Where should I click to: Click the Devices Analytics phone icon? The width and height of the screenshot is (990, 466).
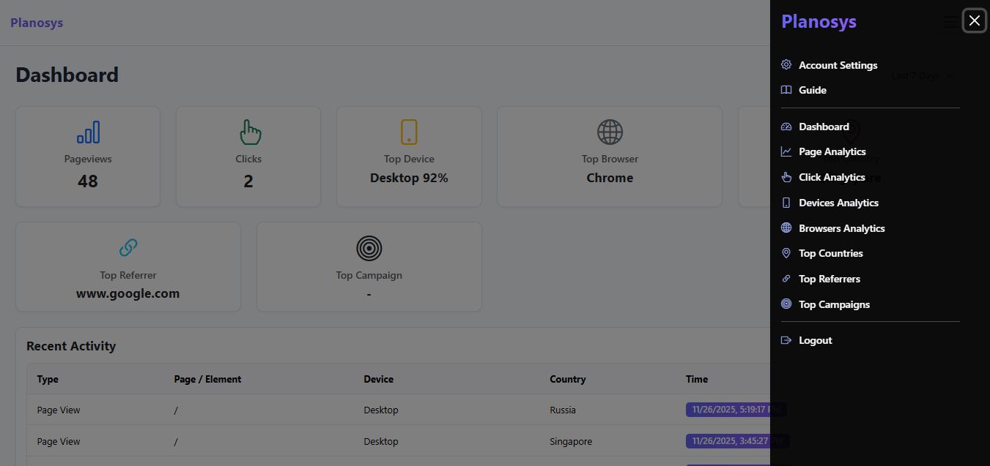pos(786,202)
